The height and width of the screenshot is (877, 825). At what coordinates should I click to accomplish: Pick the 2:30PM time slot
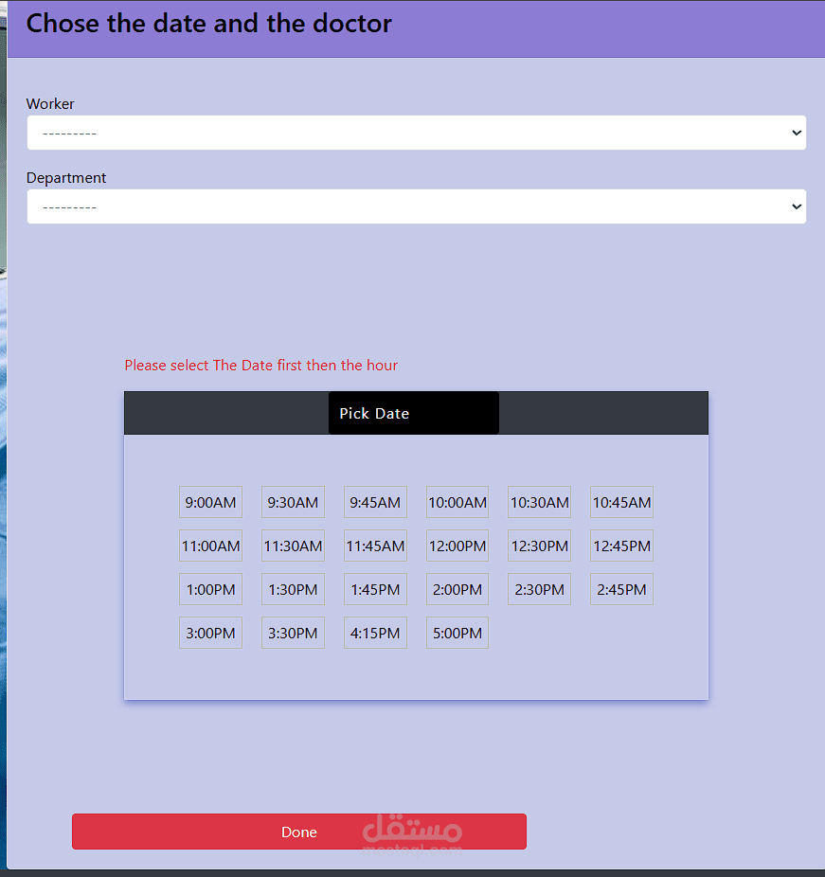[540, 589]
